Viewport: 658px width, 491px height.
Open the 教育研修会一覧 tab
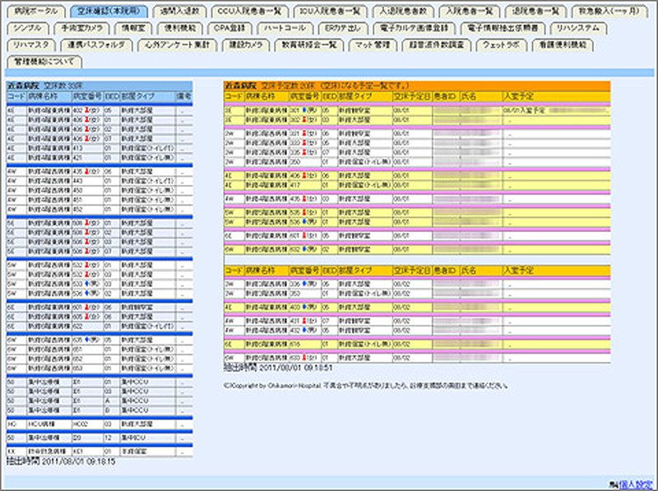coord(309,45)
